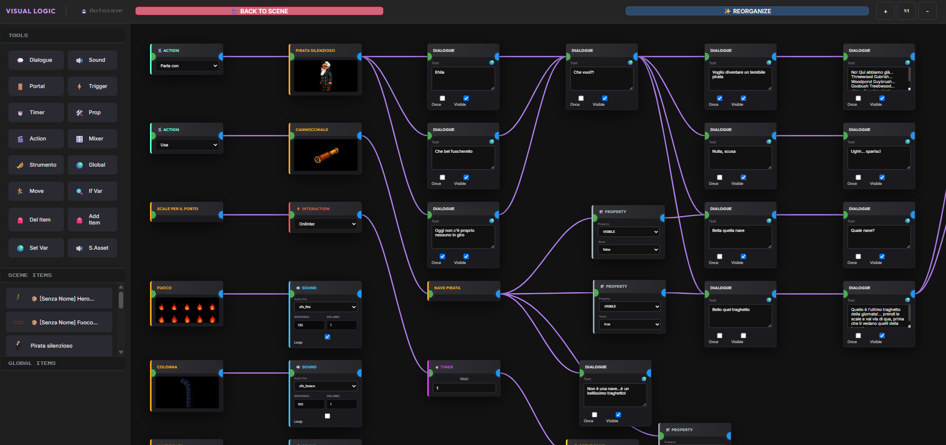Select [Senza Nome] Hero scene item
946x445 pixels.
point(59,299)
